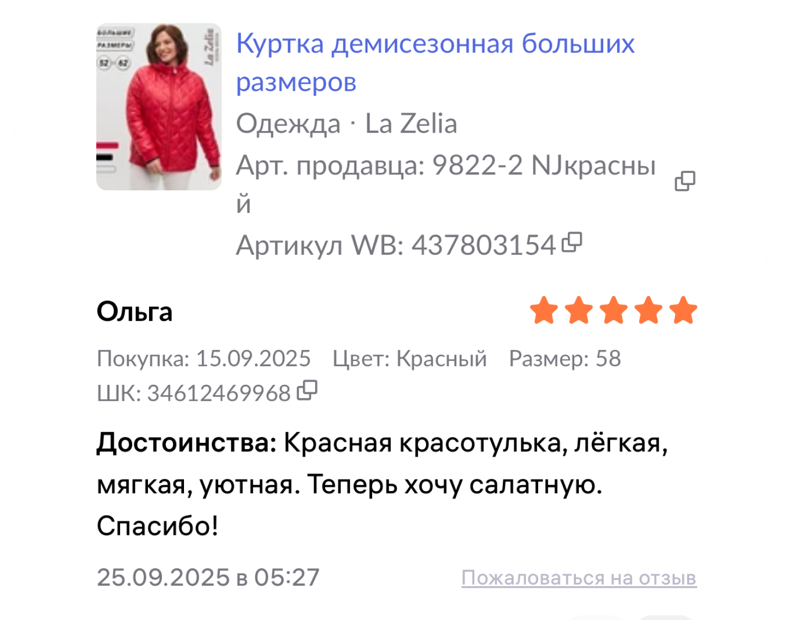The height and width of the screenshot is (620, 793).
Task: Click the La Zelia brand name
Action: 411,124
